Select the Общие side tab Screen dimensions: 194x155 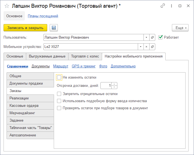(30, 76)
